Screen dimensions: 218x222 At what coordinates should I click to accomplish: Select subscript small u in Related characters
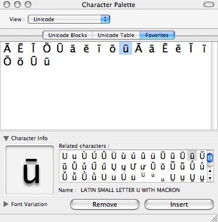(x=163, y=180)
